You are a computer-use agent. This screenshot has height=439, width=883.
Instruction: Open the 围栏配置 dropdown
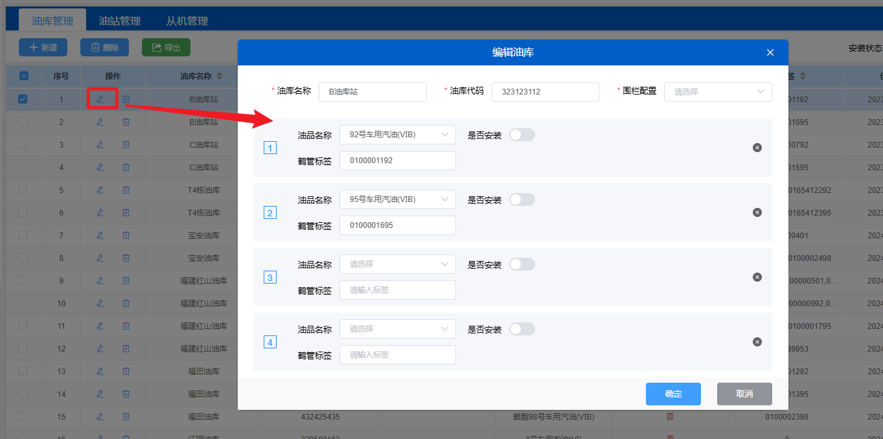pos(718,92)
